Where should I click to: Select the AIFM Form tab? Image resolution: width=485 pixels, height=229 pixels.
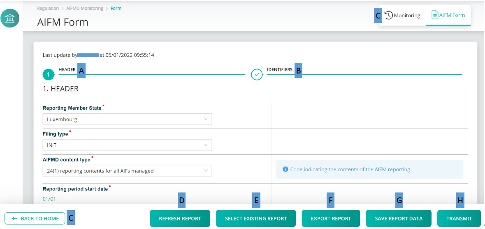[x=448, y=15]
